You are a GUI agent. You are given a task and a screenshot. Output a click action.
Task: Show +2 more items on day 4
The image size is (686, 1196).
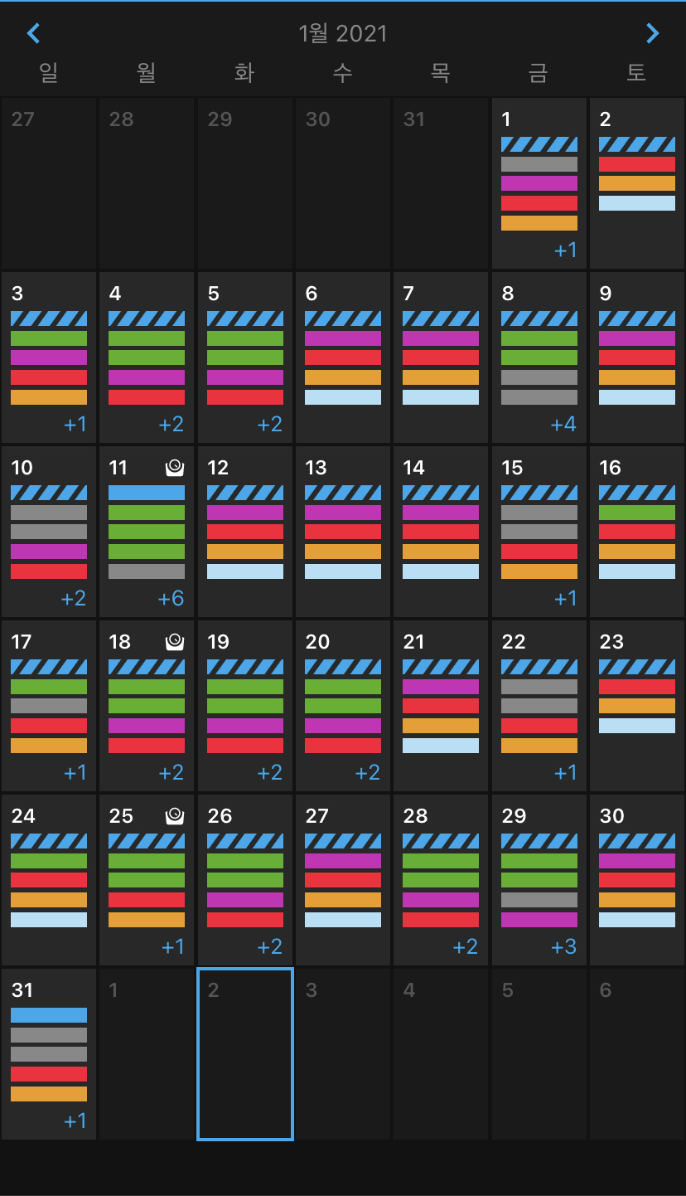(171, 425)
